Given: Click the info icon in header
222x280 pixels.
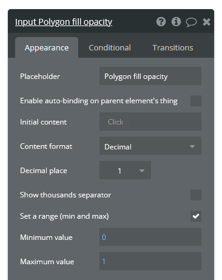Looking at the screenshot, I should [176, 22].
